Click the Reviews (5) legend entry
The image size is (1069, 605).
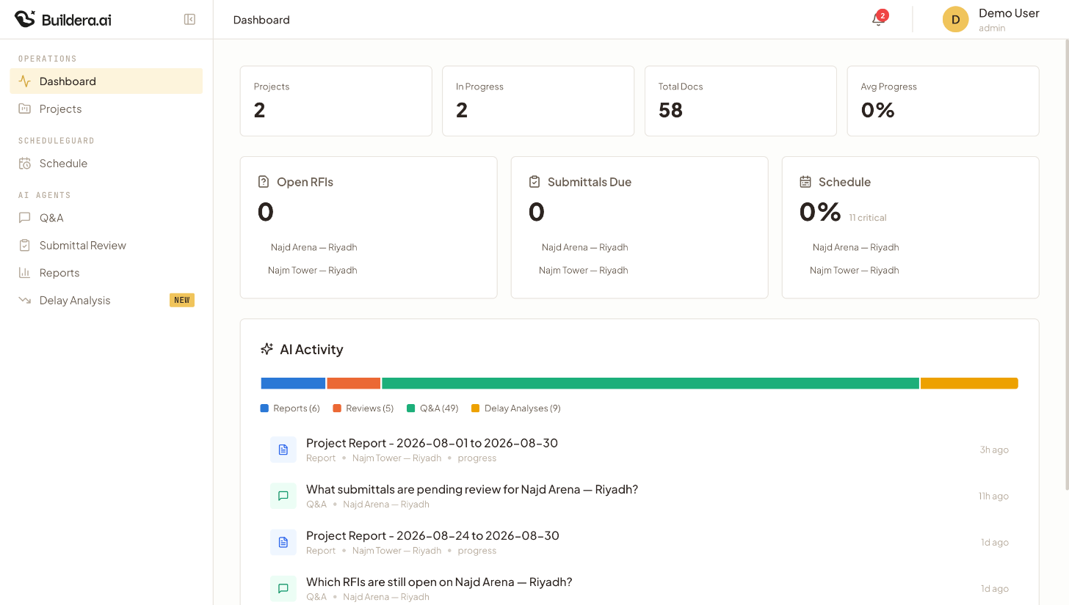(x=363, y=408)
